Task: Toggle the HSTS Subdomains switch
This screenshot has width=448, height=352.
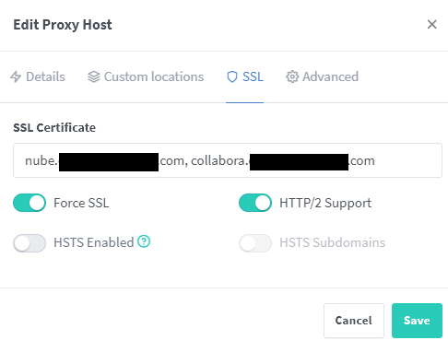Action: click(x=255, y=243)
